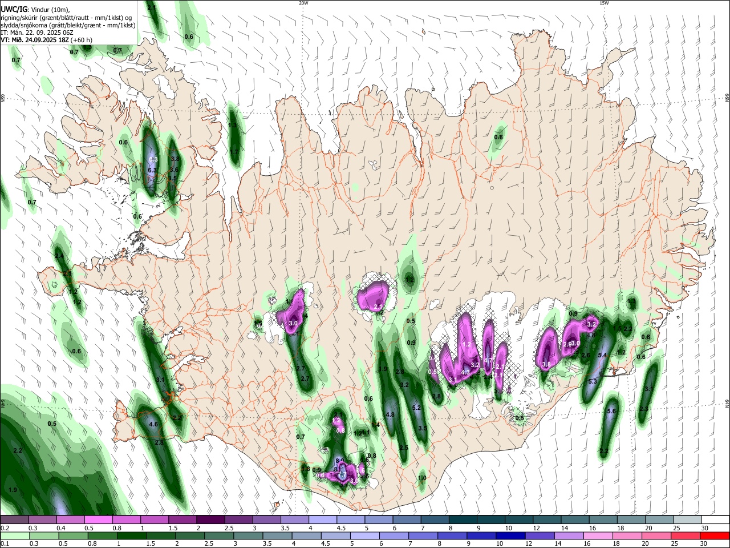730x548 pixels.
Task: Select the dark teal swatch labeled 8, upper legend
Action: 463,519
